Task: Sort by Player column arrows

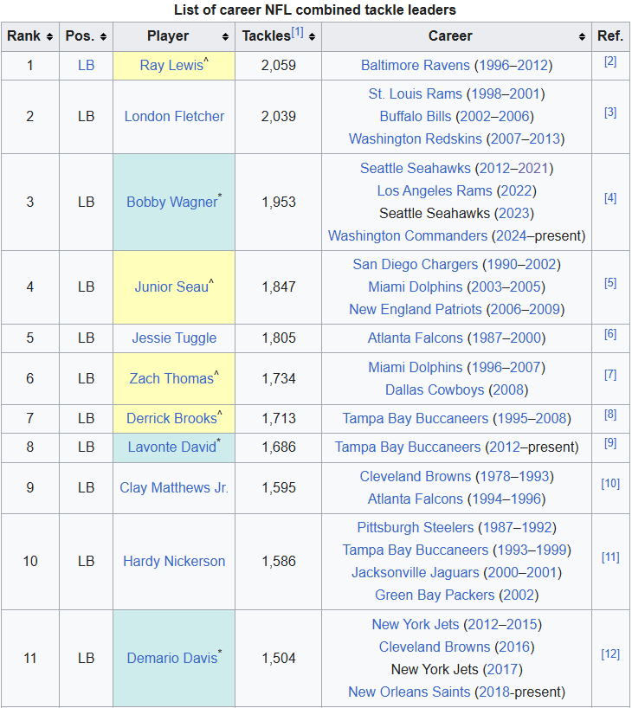Action: click(226, 37)
